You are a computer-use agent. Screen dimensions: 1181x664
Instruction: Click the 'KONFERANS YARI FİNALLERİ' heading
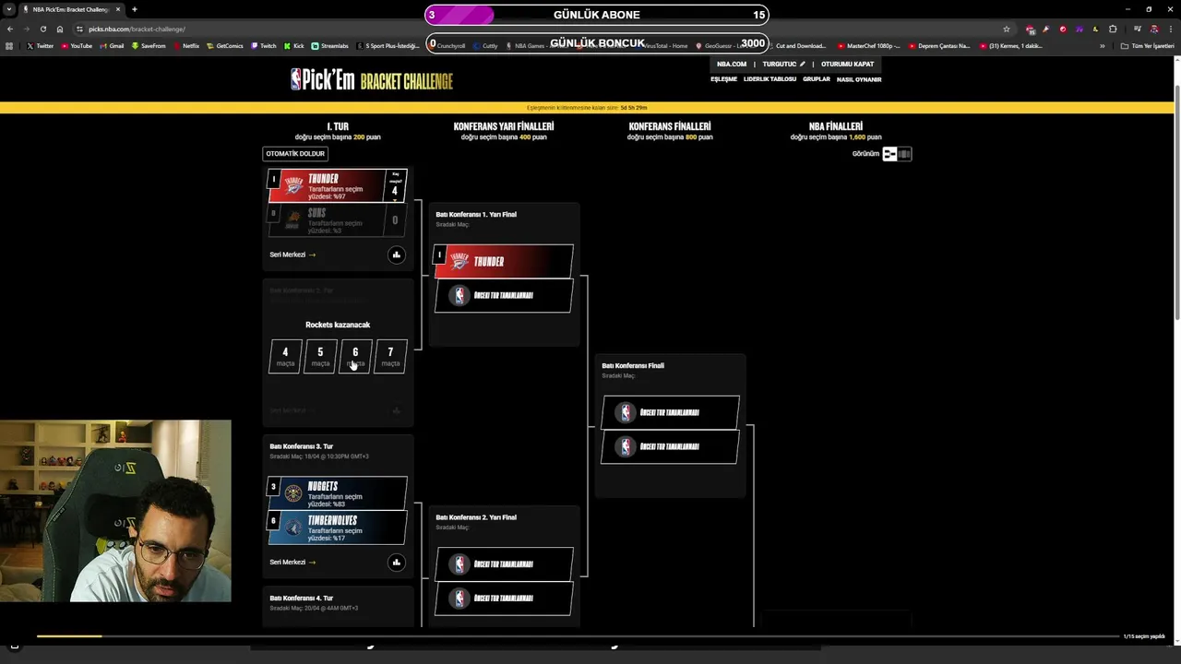[504, 126]
